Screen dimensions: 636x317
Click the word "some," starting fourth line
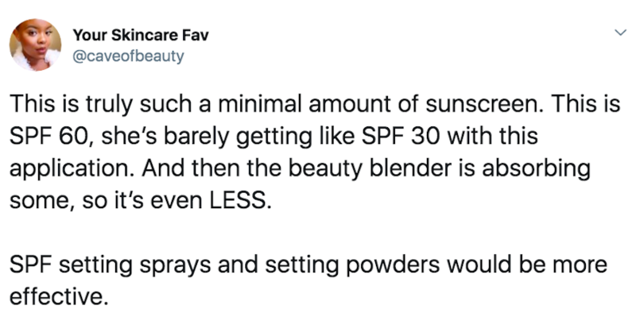click(42, 202)
